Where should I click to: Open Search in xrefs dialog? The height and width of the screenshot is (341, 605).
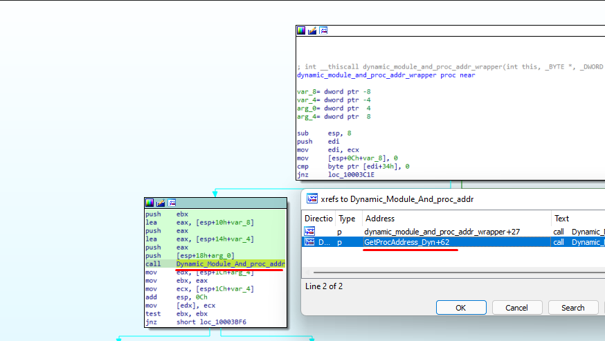coord(573,307)
